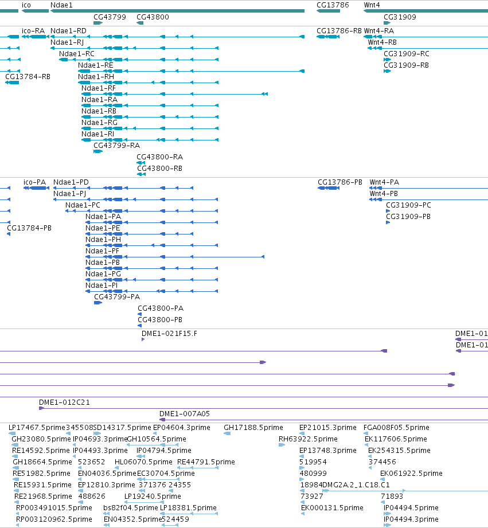
Task: Open the IP04494.5prime EST label
Action: (411, 507)
